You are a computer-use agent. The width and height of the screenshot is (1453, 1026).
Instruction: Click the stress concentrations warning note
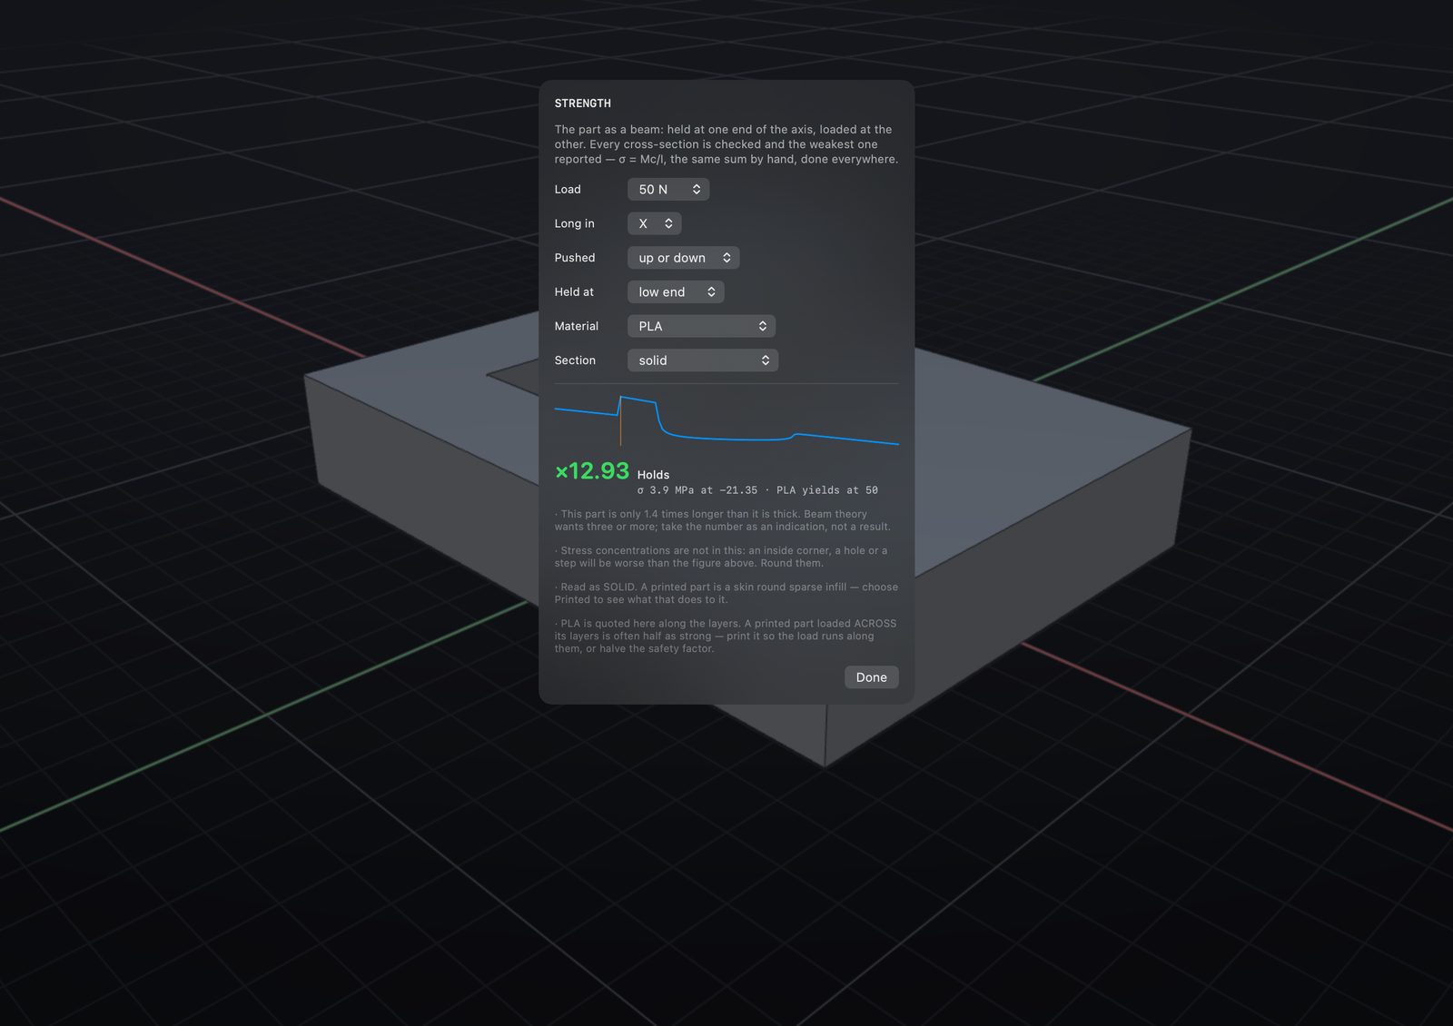(x=721, y=557)
